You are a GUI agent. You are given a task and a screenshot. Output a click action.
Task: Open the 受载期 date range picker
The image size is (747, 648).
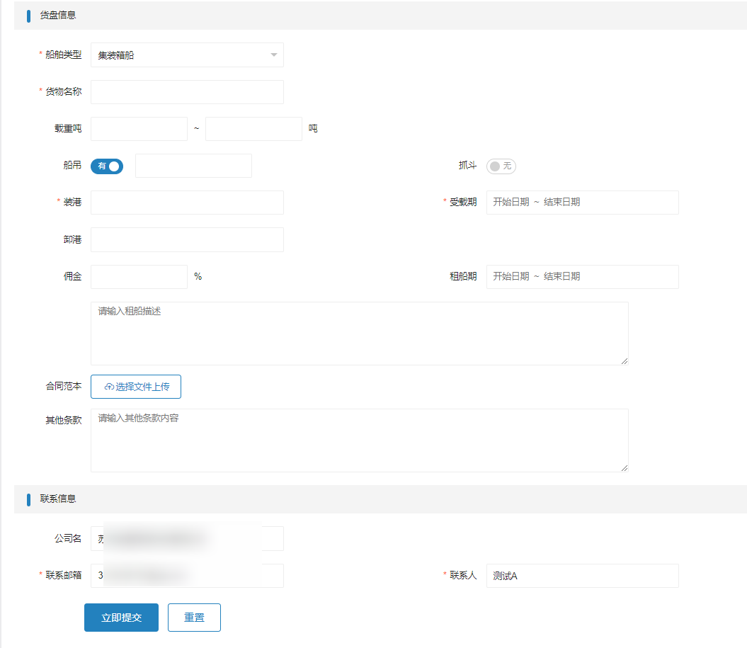(582, 203)
